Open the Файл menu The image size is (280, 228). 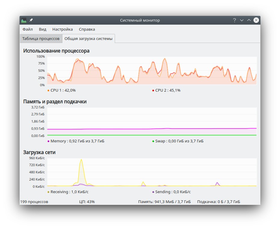[27, 29]
